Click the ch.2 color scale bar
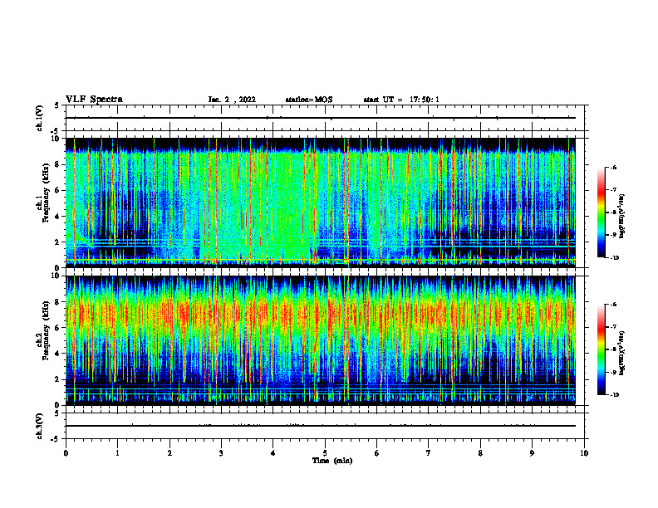This screenshot has width=658, height=508. click(601, 349)
